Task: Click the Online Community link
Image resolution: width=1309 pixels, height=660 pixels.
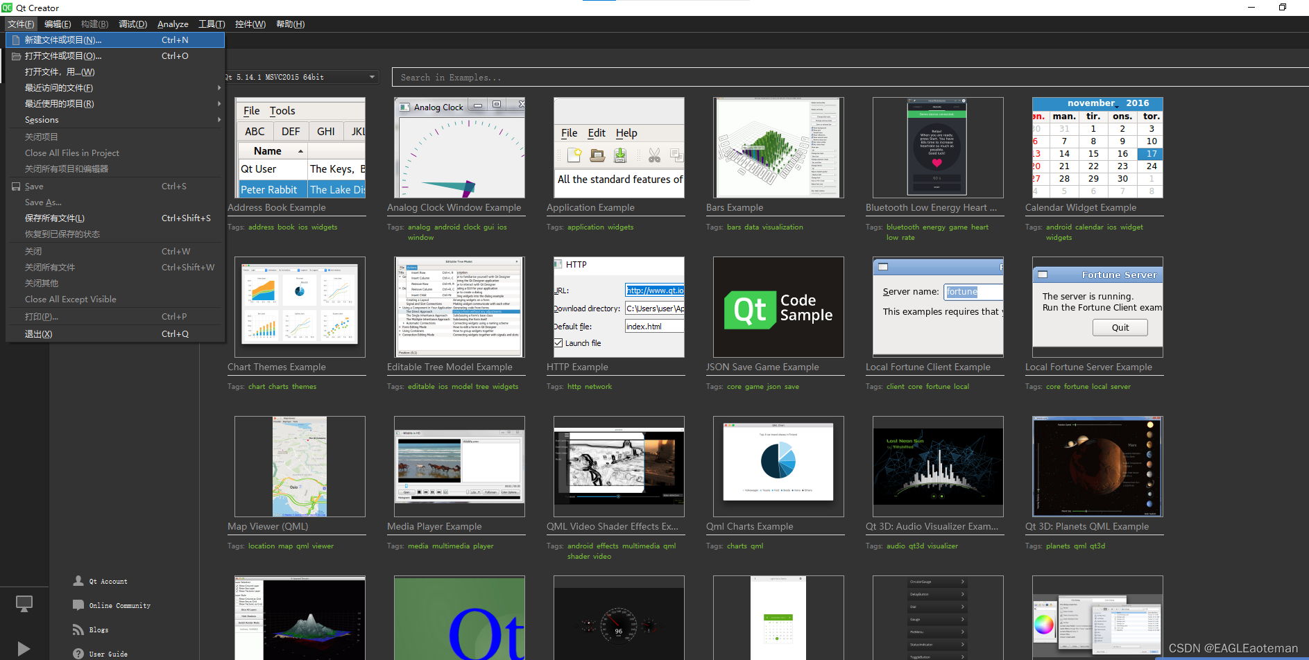Action: click(120, 606)
